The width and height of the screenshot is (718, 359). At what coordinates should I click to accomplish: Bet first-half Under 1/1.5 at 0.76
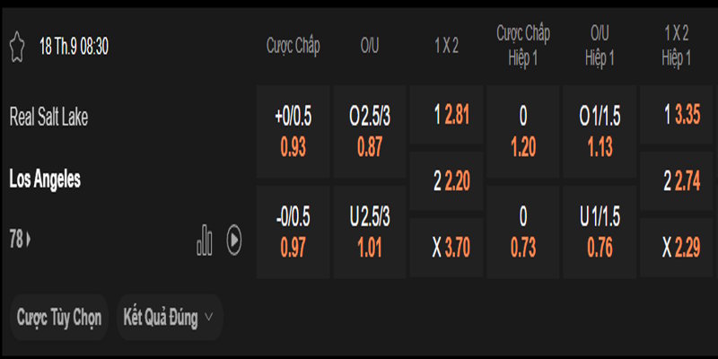point(599,232)
